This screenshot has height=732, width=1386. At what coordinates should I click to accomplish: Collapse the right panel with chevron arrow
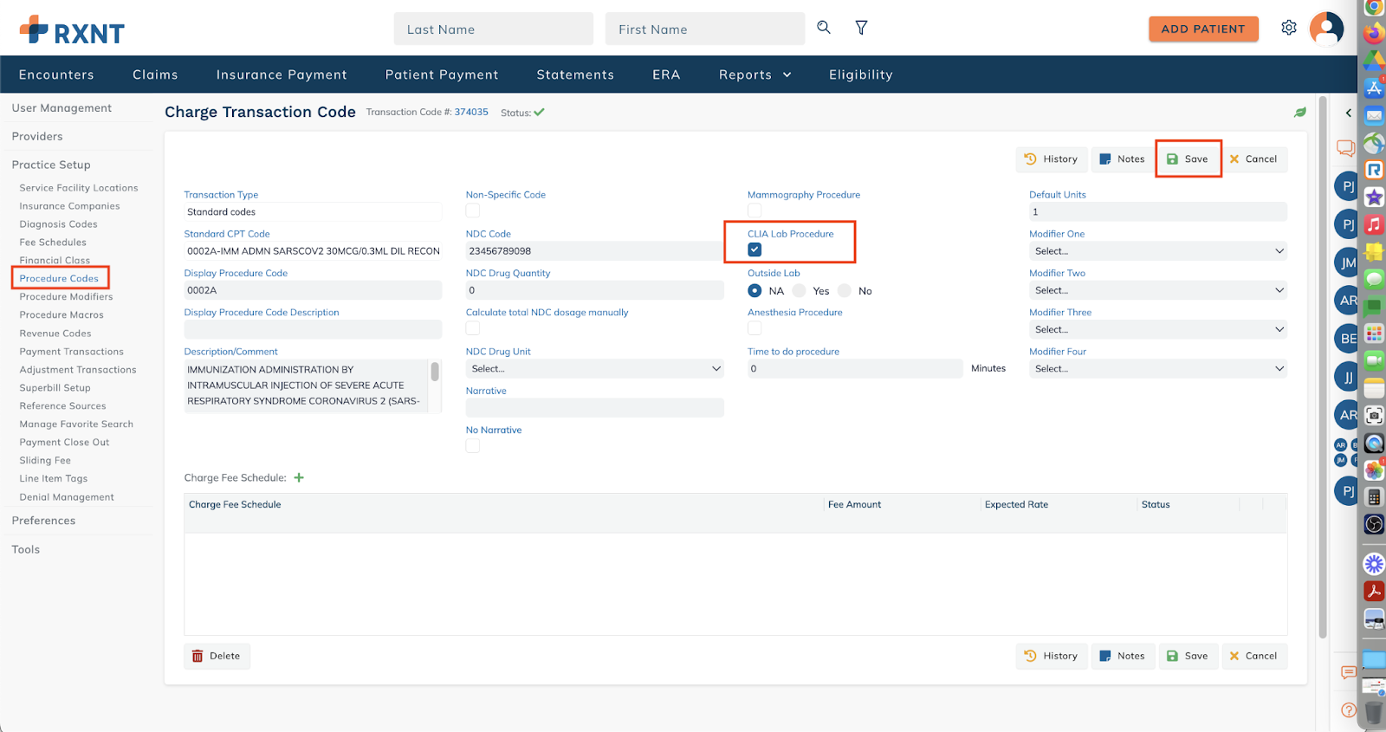1348,113
